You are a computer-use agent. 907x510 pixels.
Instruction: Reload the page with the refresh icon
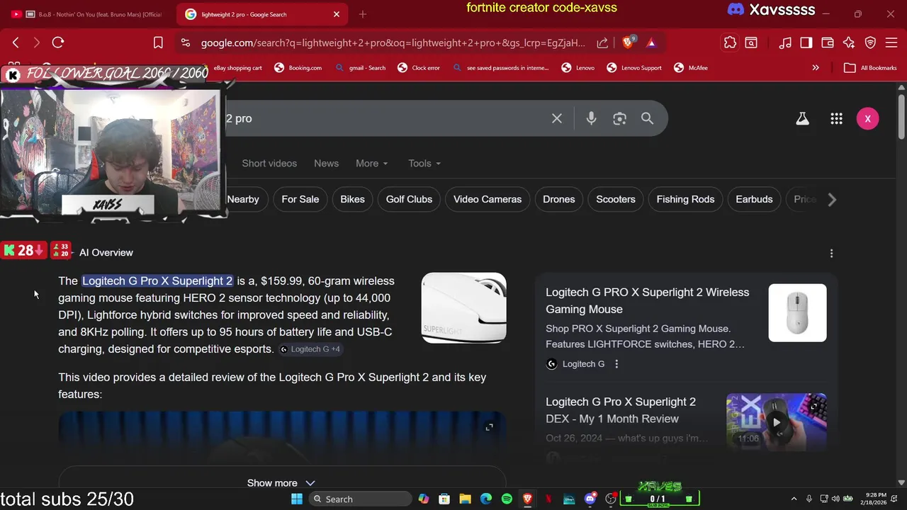pos(58,42)
